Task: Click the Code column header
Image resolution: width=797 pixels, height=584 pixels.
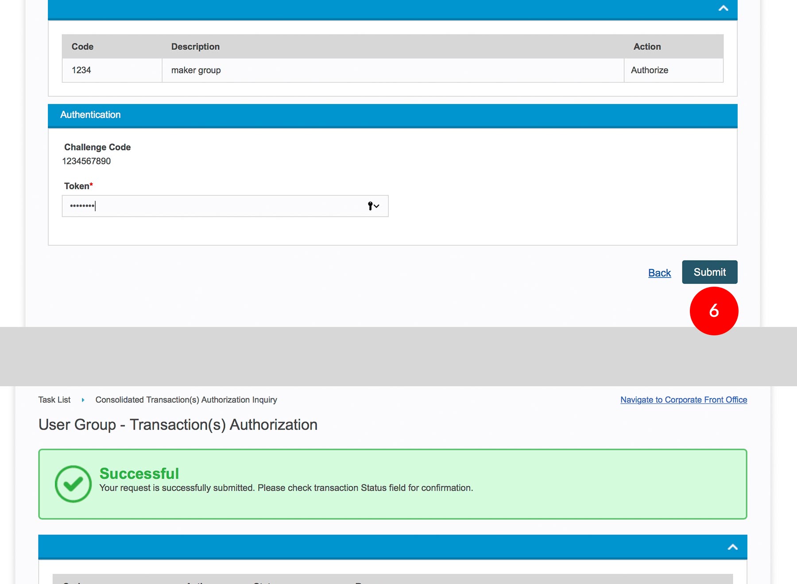Action: [82, 46]
